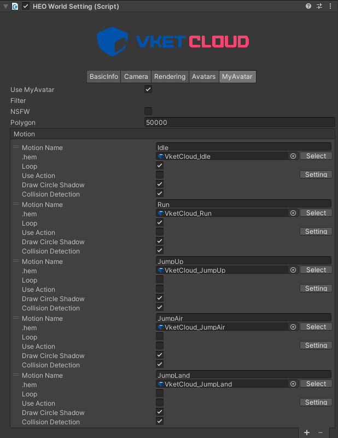Click the Polygon value input field
The width and height of the screenshot is (338, 438).
point(239,123)
